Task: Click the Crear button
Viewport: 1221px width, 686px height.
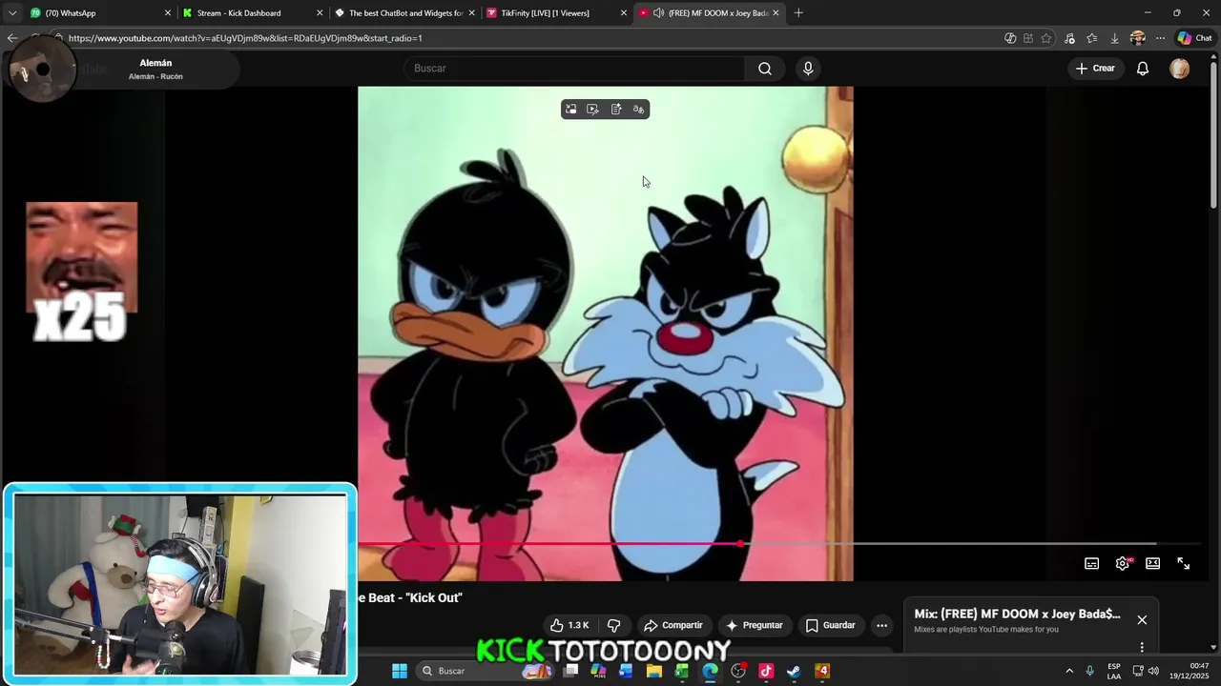Action: (x=1095, y=69)
